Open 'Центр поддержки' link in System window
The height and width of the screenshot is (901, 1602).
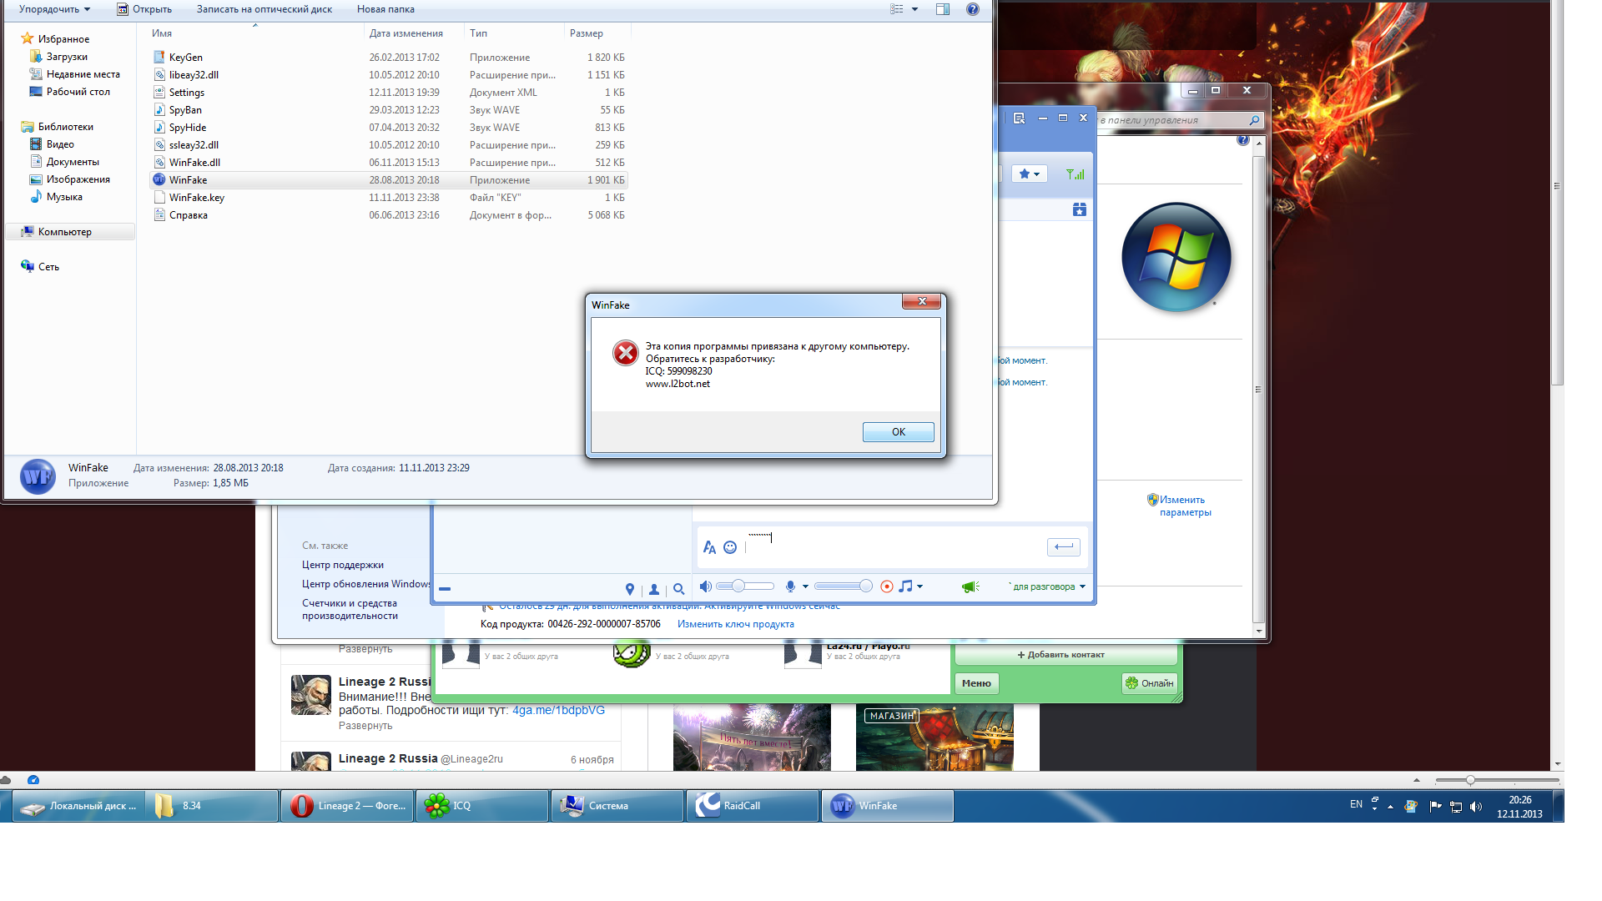point(343,565)
